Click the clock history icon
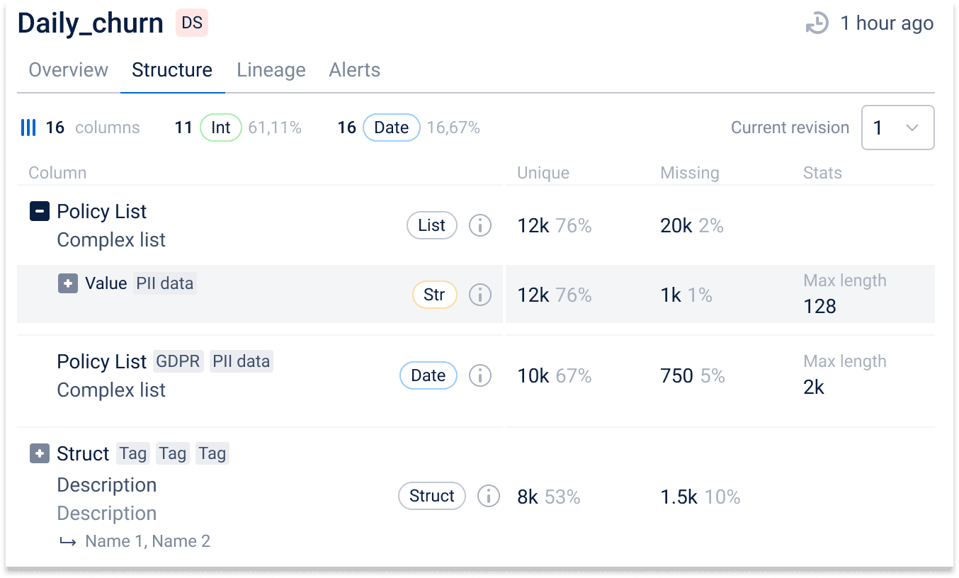This screenshot has height=578, width=959. click(x=817, y=23)
